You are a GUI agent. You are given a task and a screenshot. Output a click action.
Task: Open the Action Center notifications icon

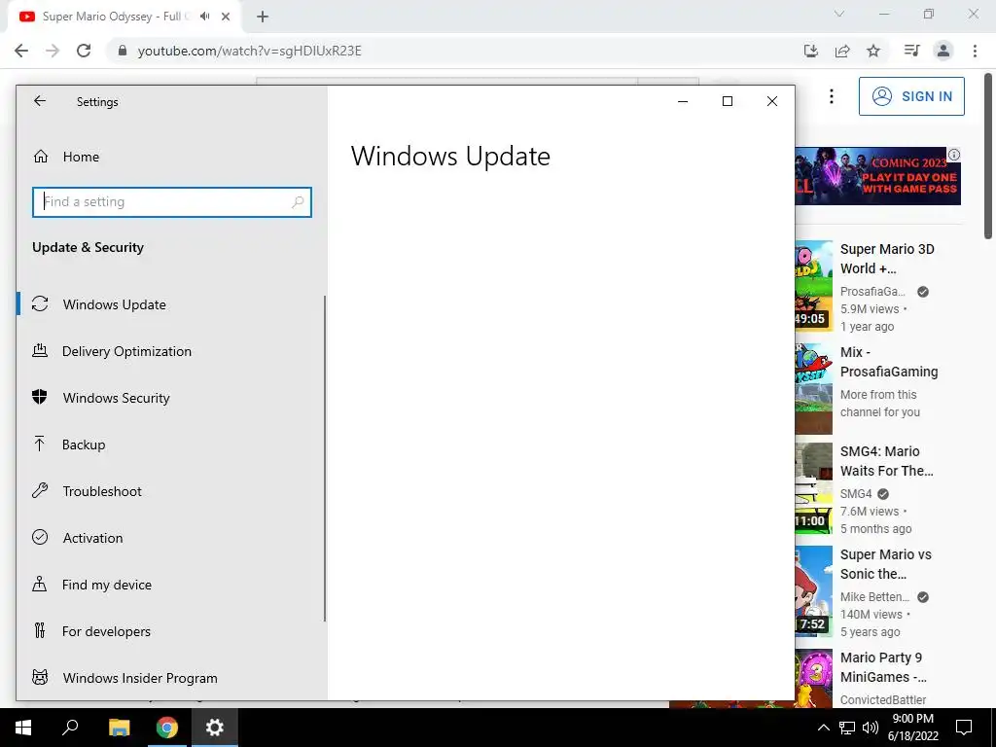pos(964,728)
